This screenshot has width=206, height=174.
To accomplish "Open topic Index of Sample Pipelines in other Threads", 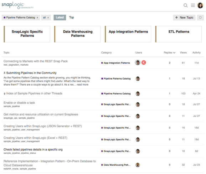I will click(x=34, y=93).
